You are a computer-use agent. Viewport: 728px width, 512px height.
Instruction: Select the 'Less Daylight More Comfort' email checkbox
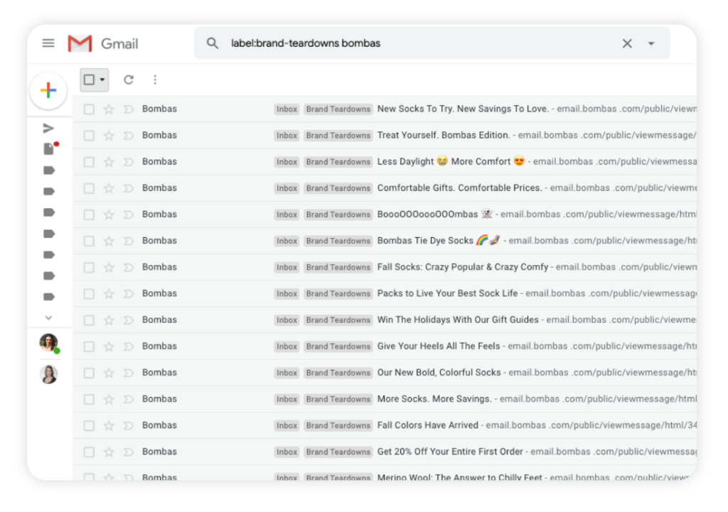[x=89, y=163]
